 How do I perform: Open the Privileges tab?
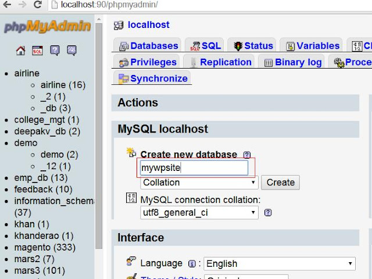148,62
